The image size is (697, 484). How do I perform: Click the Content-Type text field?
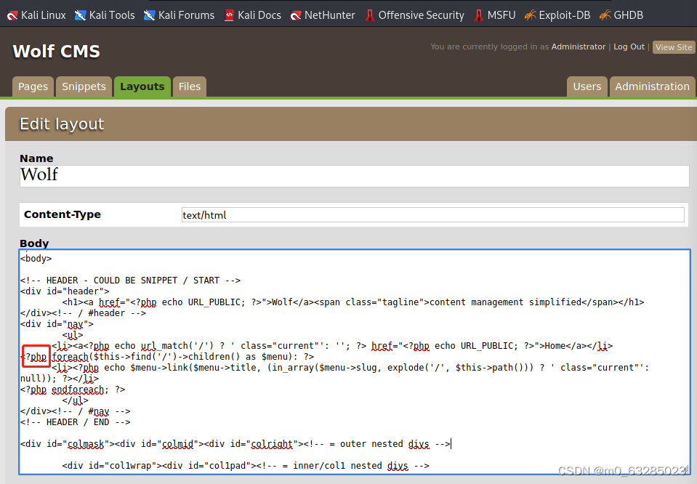(x=432, y=215)
